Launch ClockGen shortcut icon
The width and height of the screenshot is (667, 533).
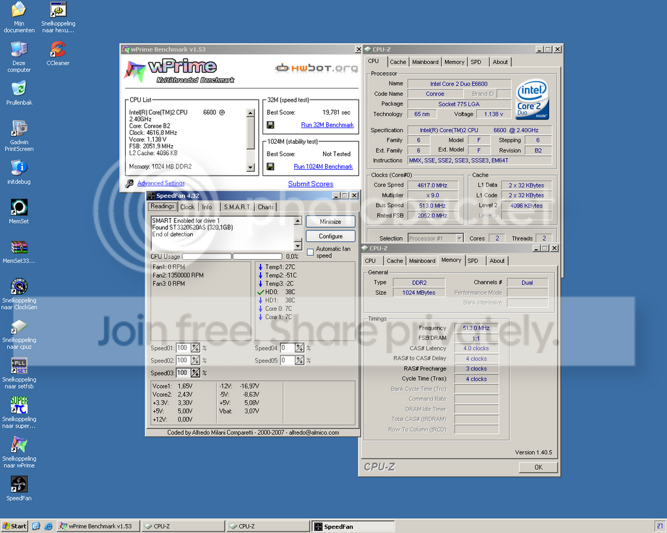coord(19,286)
